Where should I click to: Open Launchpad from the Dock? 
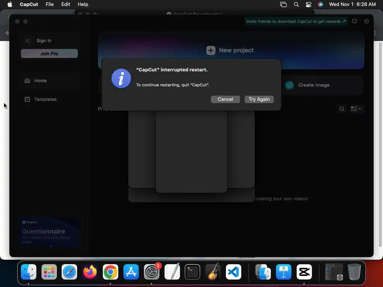click(49, 272)
